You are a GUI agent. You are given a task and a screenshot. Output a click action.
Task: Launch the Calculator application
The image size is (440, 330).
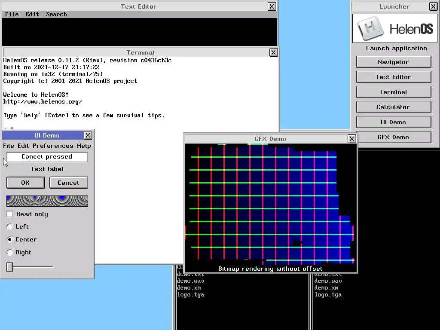click(x=394, y=107)
